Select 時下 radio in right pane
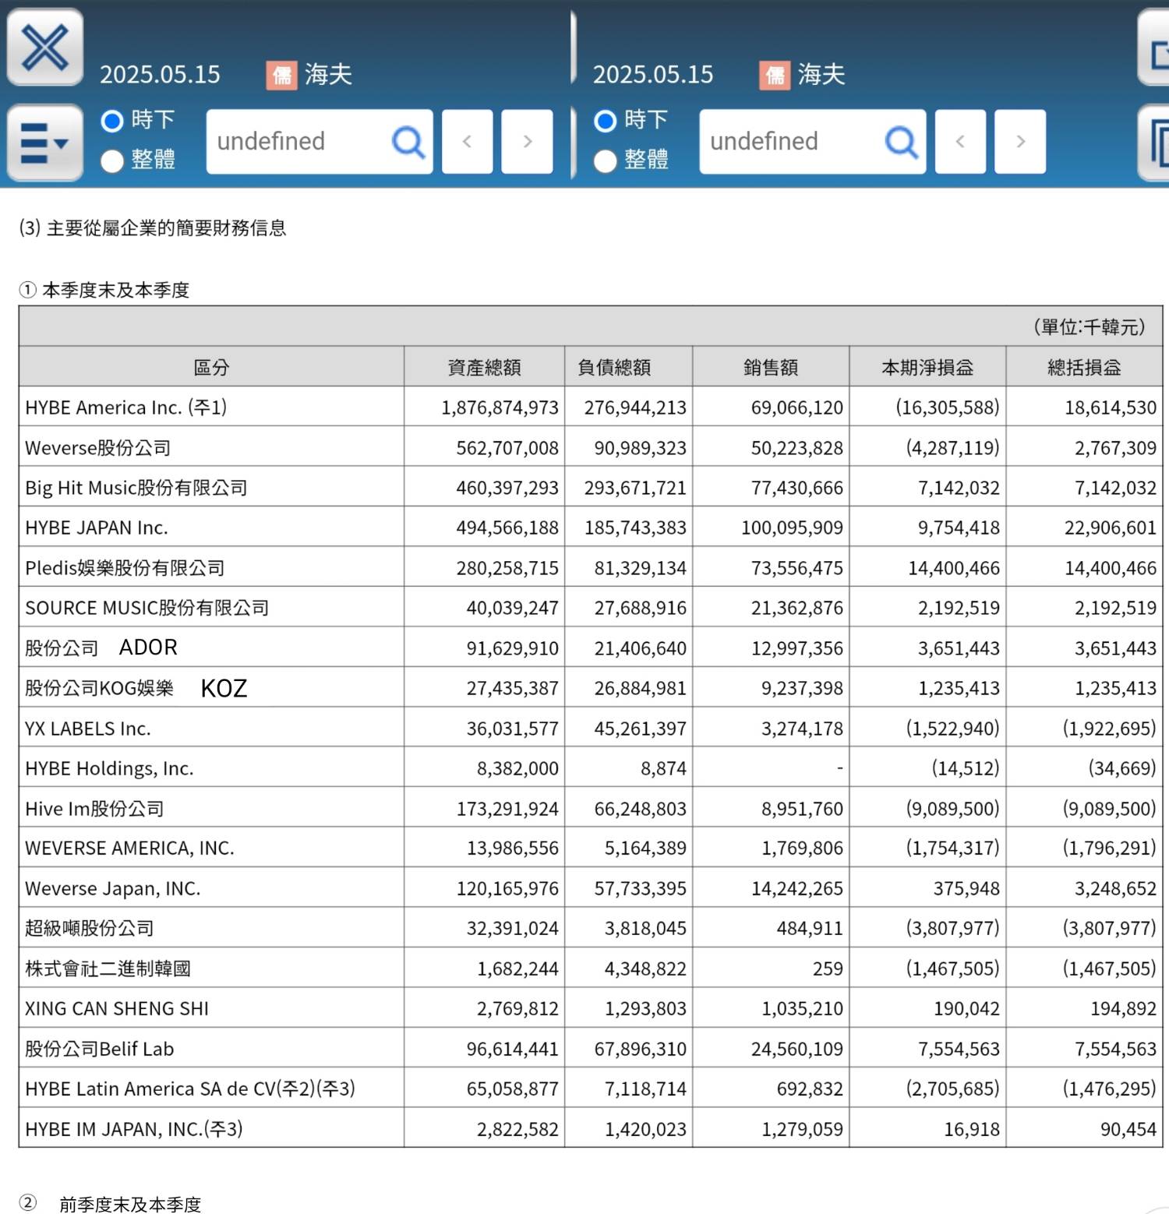The image size is (1169, 1214). pos(606,121)
